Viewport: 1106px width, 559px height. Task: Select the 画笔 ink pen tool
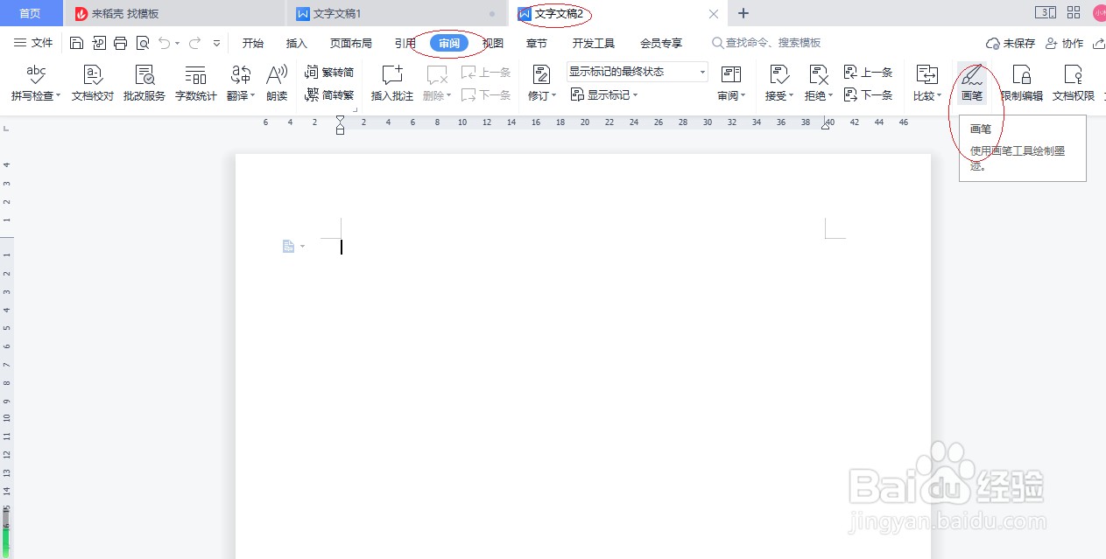pyautogui.click(x=972, y=83)
